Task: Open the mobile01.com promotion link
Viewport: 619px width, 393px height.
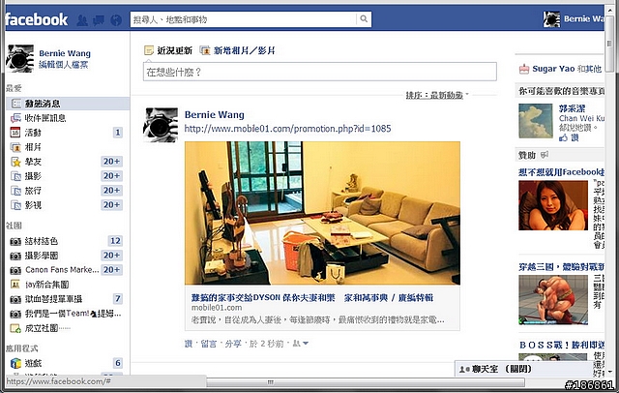Action: tap(288, 129)
